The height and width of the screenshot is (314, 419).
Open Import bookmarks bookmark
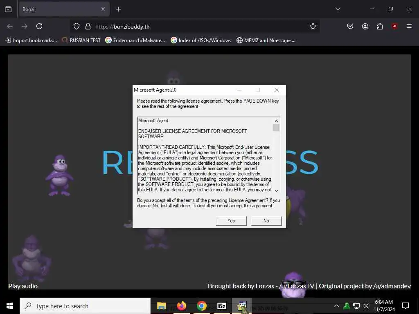pos(31,40)
